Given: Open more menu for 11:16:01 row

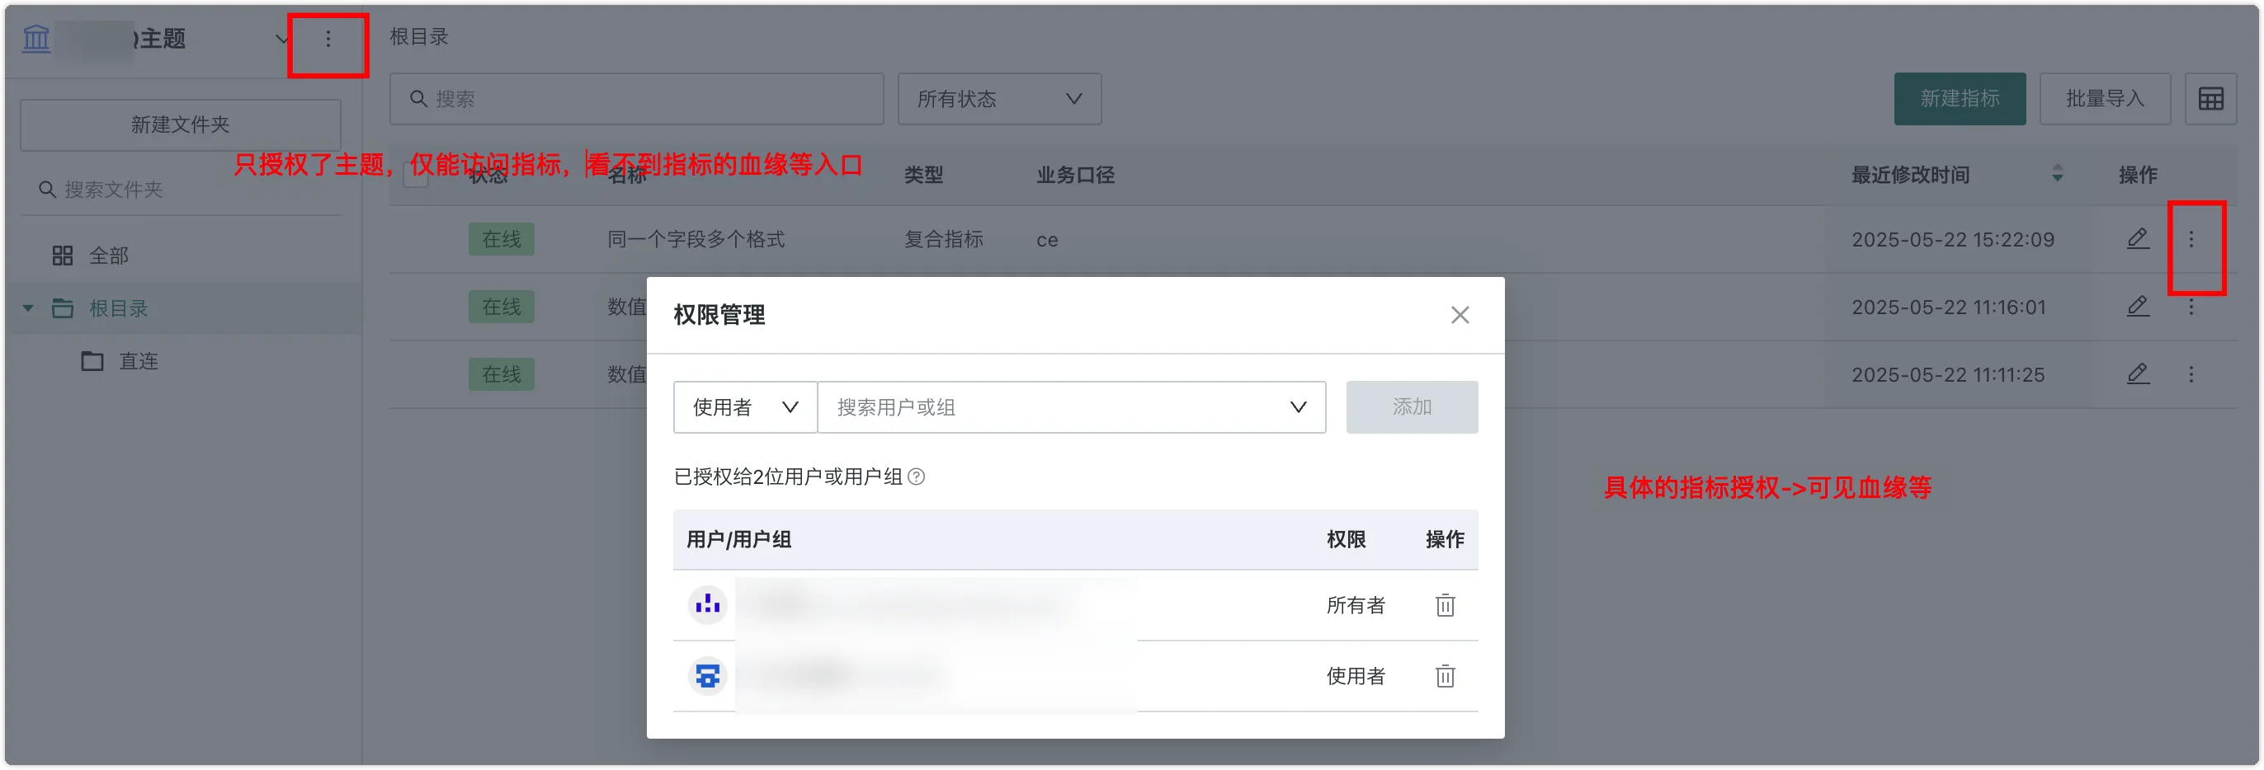Looking at the screenshot, I should coord(2191,308).
